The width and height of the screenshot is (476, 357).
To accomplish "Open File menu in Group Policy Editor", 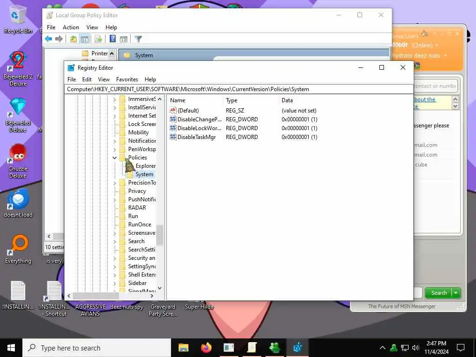I will click(x=51, y=27).
